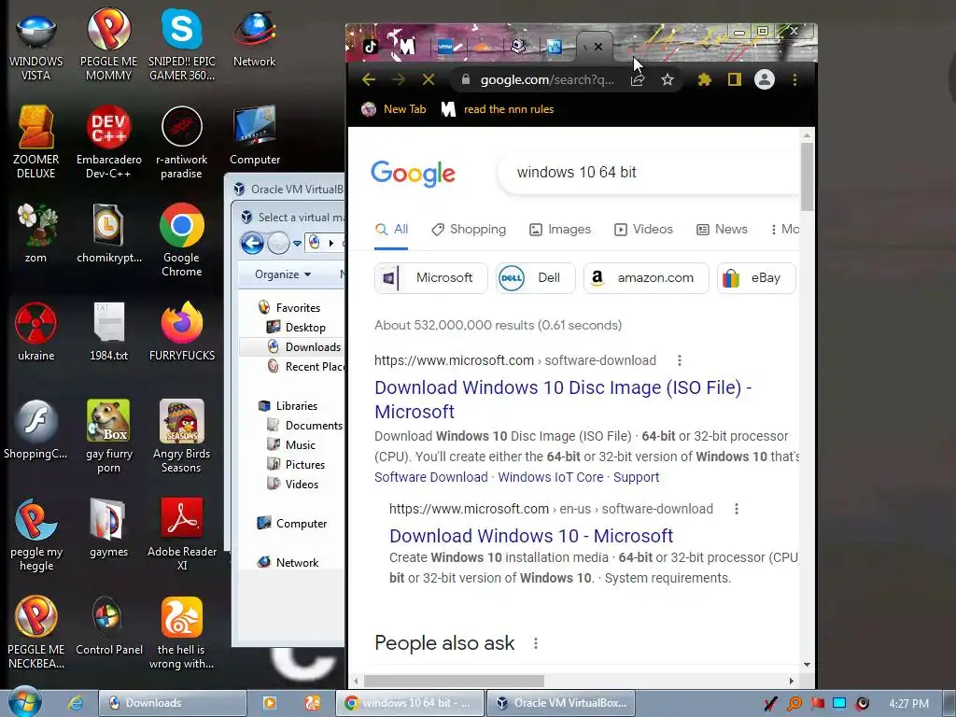This screenshot has width=956, height=717.
Task: Select Network in file dialog sidebar
Action: click(x=288, y=563)
